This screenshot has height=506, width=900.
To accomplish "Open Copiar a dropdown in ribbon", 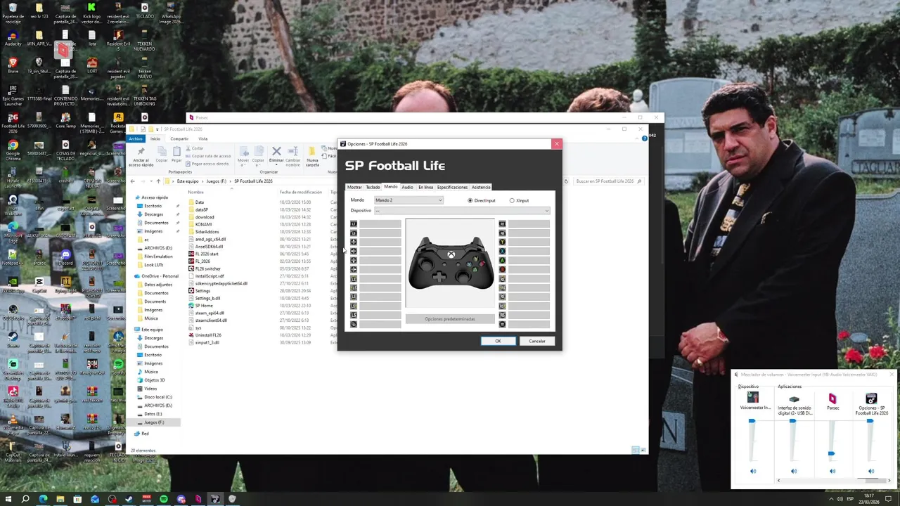I will pos(258,156).
